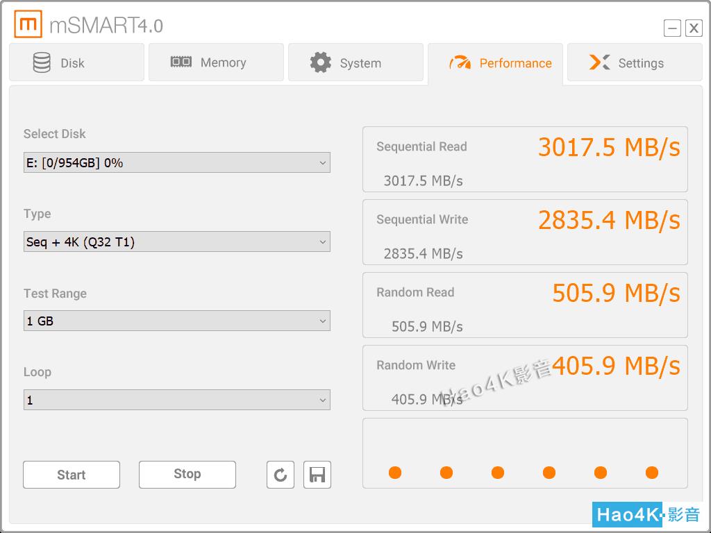711x533 pixels.
Task: Click the Memory tab's RAM chip icon
Action: [x=181, y=62]
